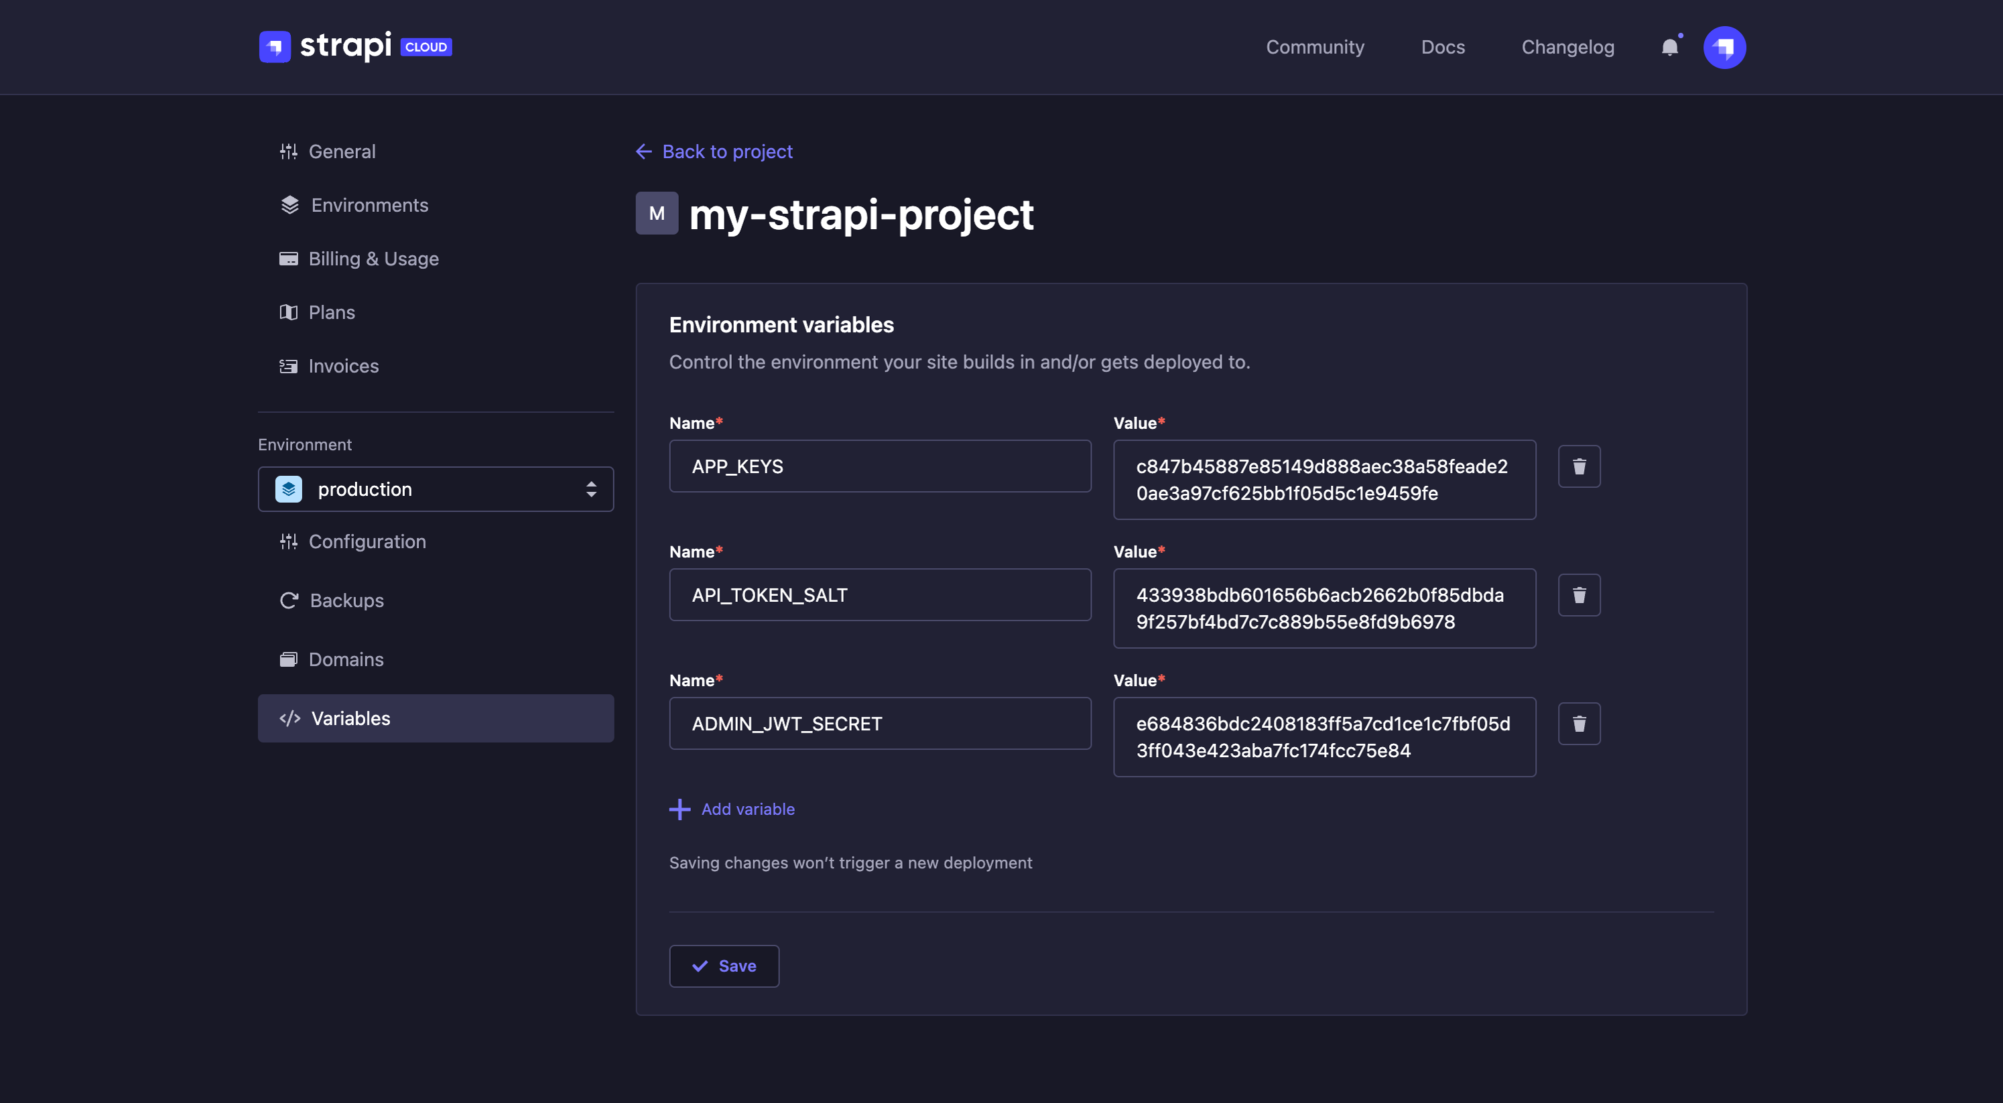Click delete icon for API_TOKEN_SALT variable
This screenshot has height=1103, width=2003.
click(1578, 594)
